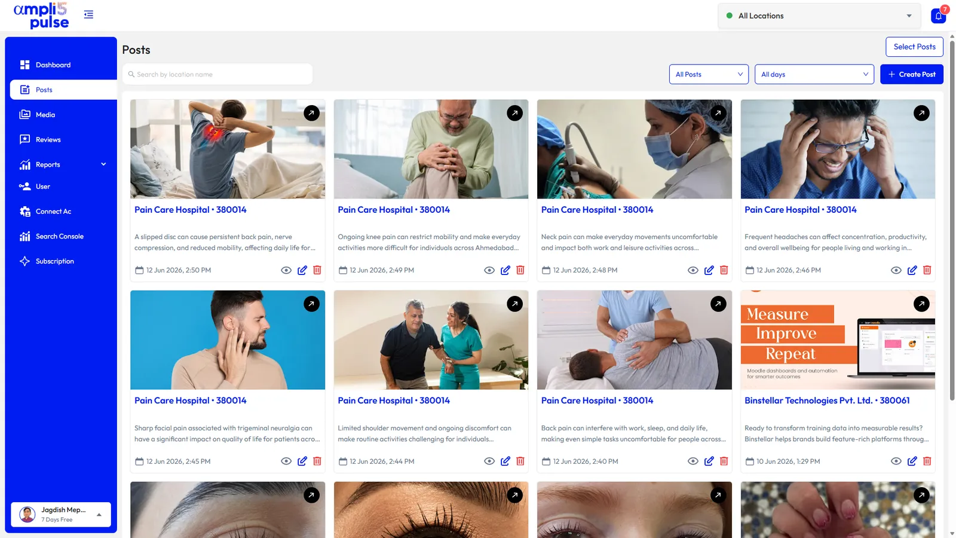Edit the post dated 12 Jun 2026, 2:46 PM
The height and width of the screenshot is (538, 956).
click(912, 270)
